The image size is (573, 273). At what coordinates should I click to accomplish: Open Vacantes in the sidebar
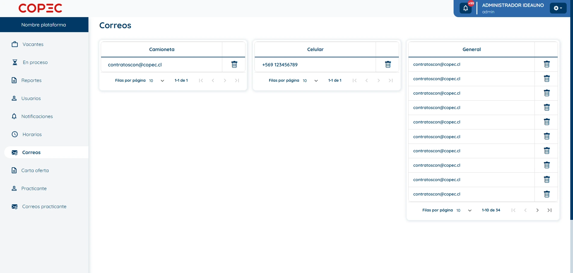[33, 44]
